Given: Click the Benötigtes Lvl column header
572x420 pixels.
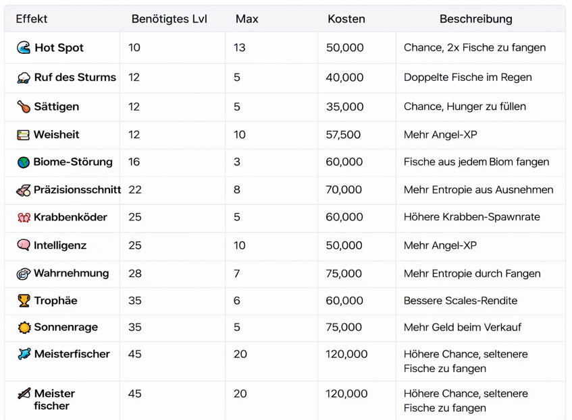Looking at the screenshot, I should click(170, 19).
